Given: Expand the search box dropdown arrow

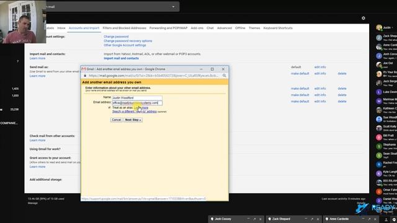Looking at the screenshot, I should click(173, 7).
